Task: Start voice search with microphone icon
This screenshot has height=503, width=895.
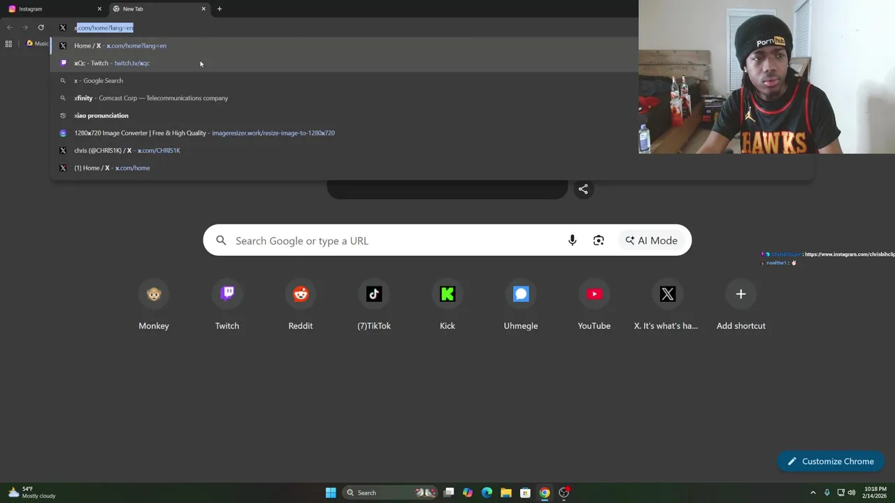Action: 572,240
